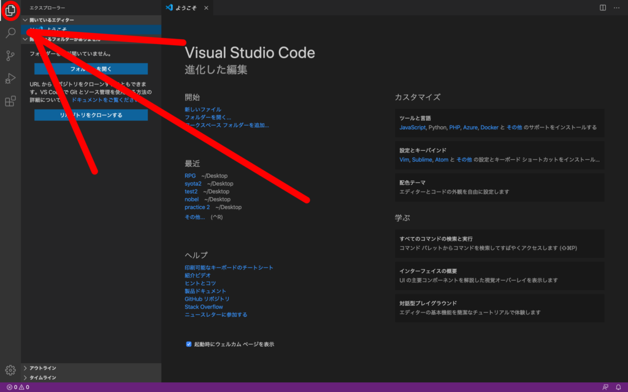Open the Manage gear icon

[x=10, y=370]
